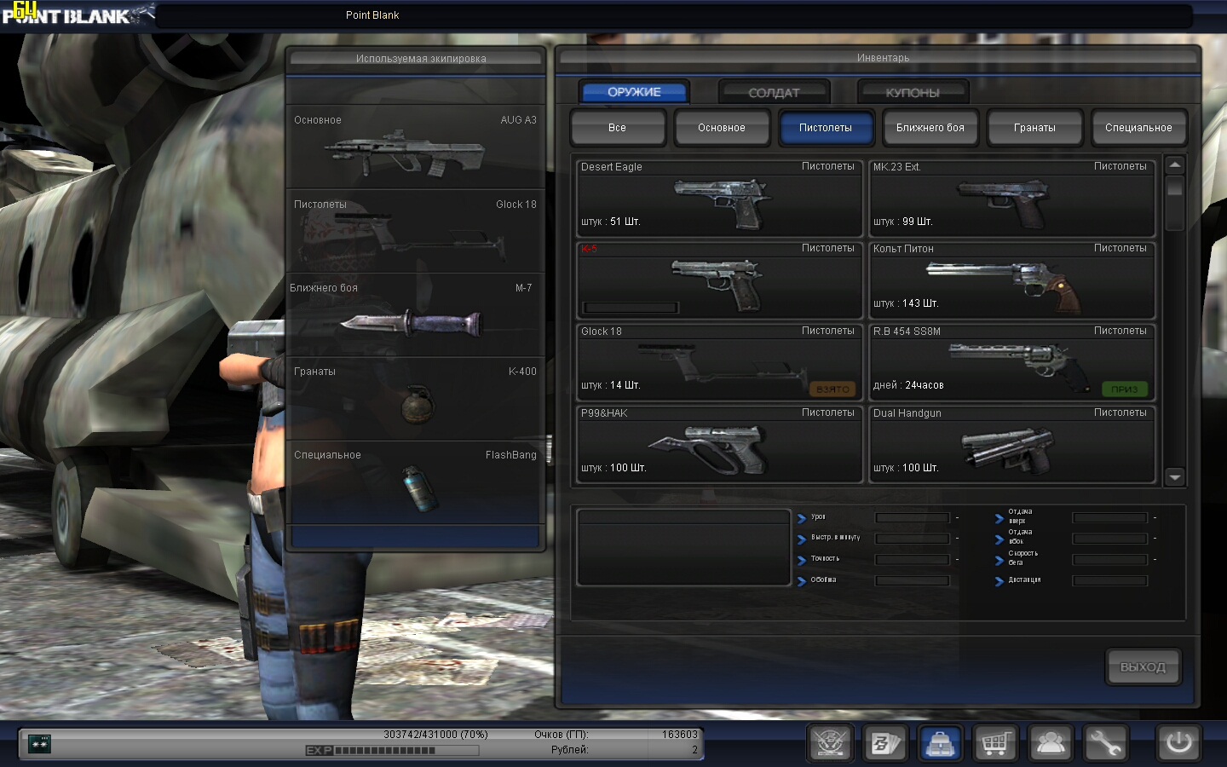1227x767 pixels.
Task: Click the Дистанция stat label
Action: pos(1024,580)
